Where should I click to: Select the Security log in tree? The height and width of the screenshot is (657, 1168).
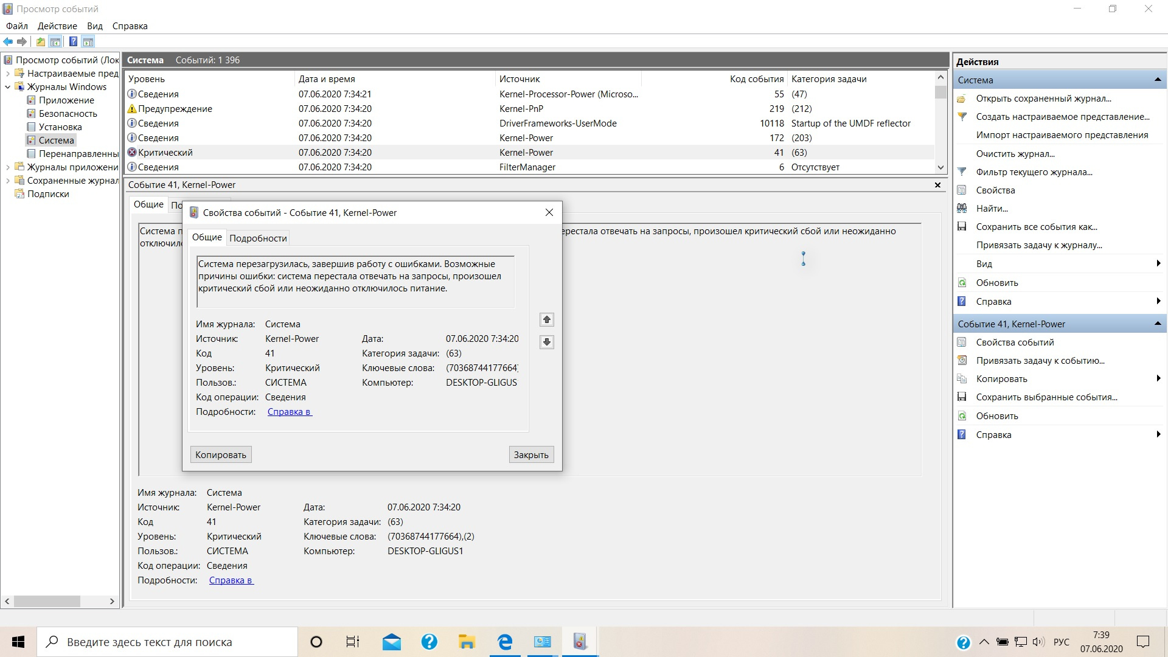[x=68, y=114]
